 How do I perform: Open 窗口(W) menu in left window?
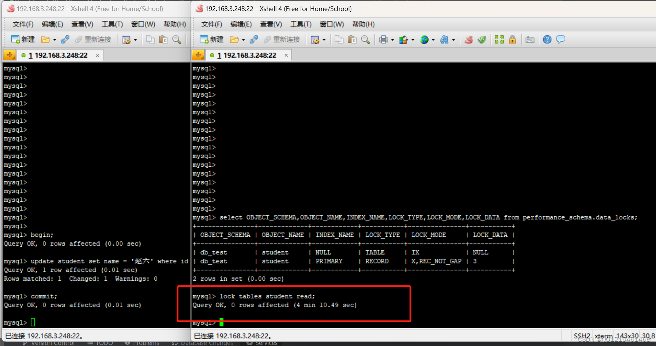point(143,24)
